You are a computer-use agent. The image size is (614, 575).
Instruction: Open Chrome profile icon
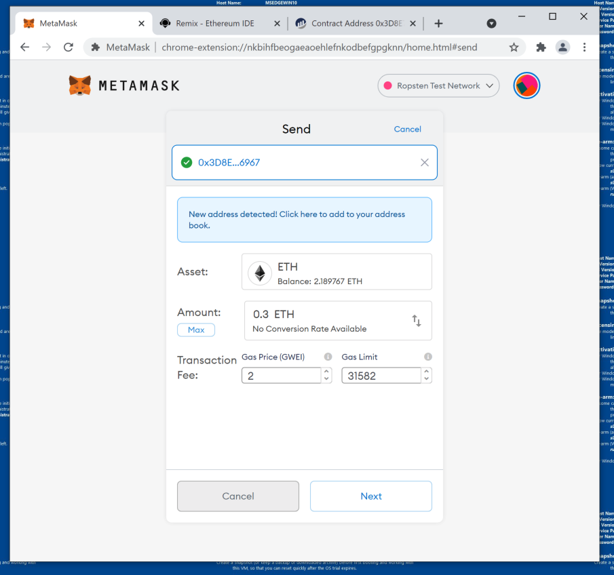[x=562, y=47]
